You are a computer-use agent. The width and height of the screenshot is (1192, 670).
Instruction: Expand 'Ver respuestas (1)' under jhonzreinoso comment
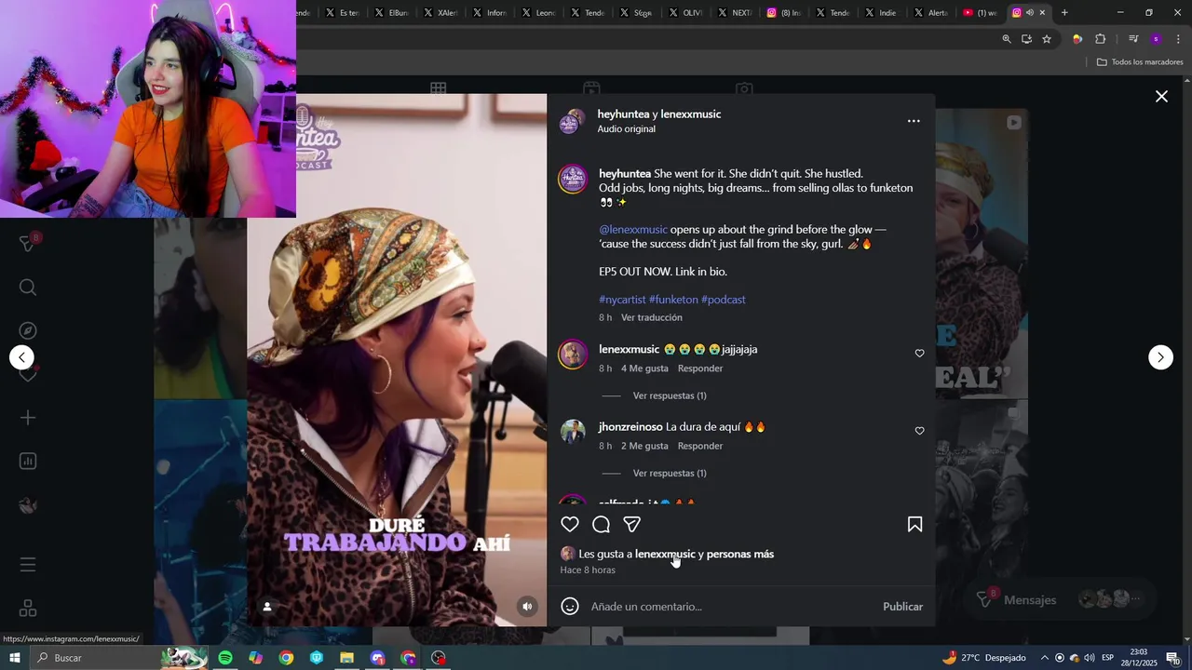coord(670,473)
